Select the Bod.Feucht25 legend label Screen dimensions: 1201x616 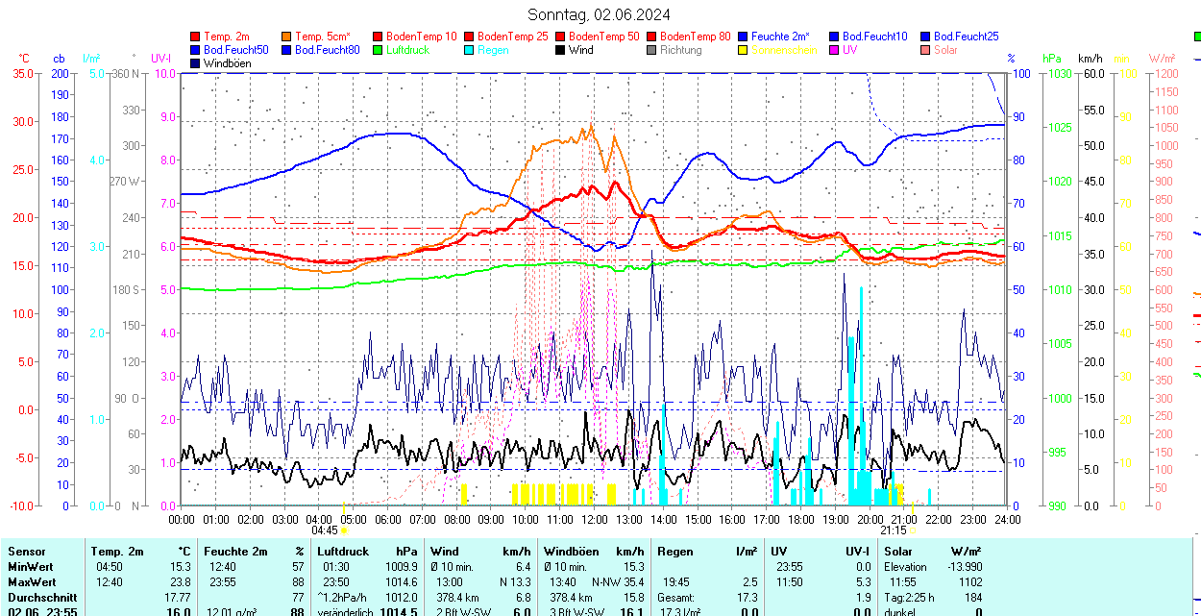(967, 37)
